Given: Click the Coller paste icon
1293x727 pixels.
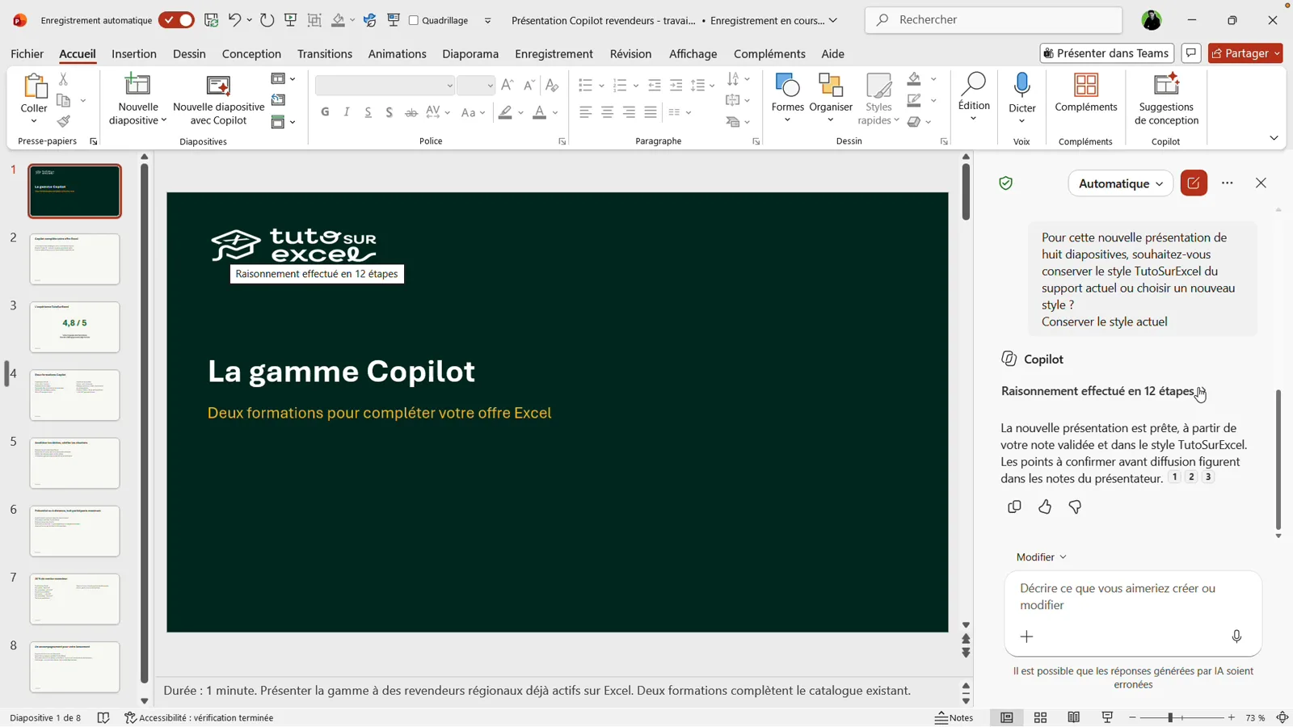Looking at the screenshot, I should 34,86.
